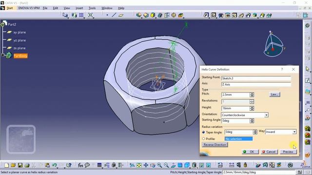
Task: Click the Save floppy disk icon
Action: point(20,165)
